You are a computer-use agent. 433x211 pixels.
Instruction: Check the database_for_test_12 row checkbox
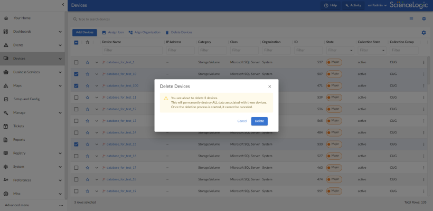point(76,109)
